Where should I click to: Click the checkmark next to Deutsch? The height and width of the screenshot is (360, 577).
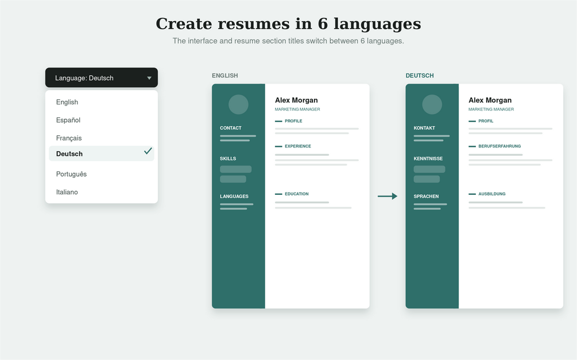(148, 151)
